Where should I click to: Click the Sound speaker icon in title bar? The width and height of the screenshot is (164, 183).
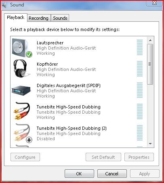pyautogui.click(x=4, y=5)
